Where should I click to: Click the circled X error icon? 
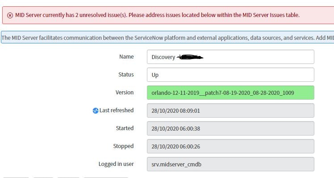(10, 15)
